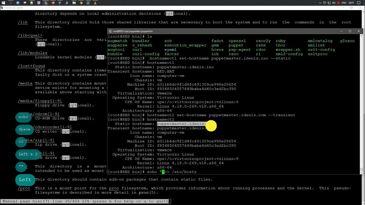Open Windows notification center icon

click(359, 3)
